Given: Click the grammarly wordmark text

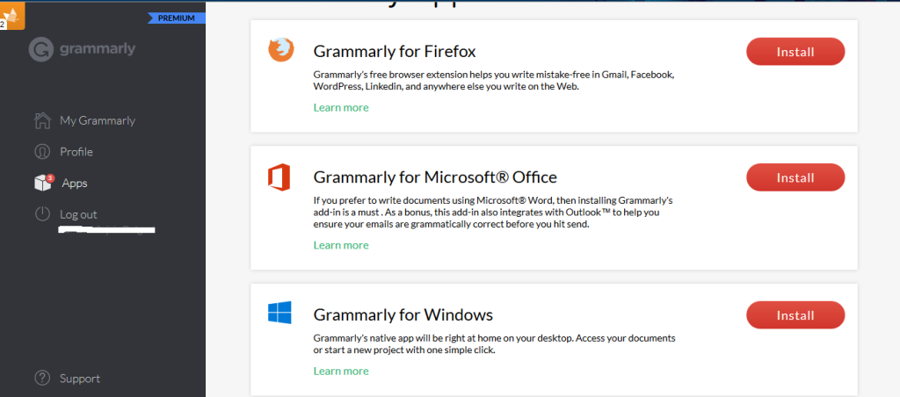Looking at the screenshot, I should coord(98,49).
